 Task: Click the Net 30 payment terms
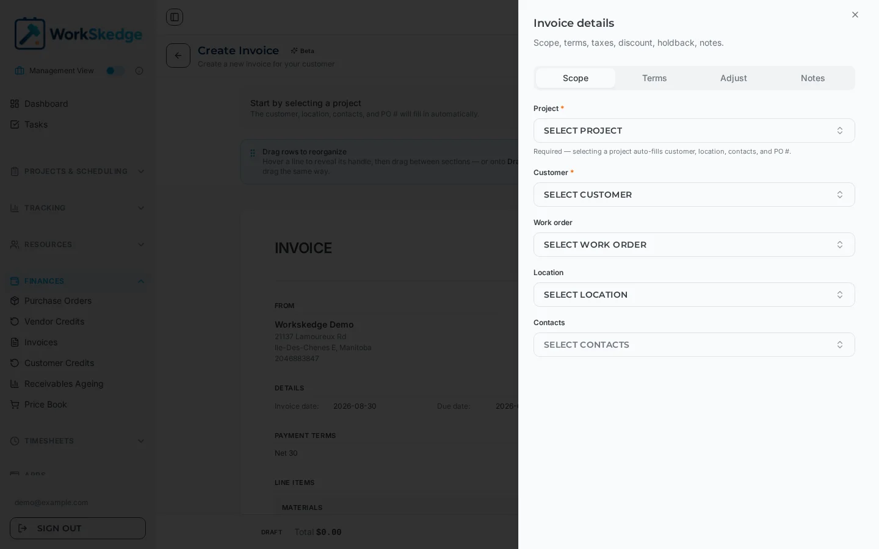tap(286, 453)
